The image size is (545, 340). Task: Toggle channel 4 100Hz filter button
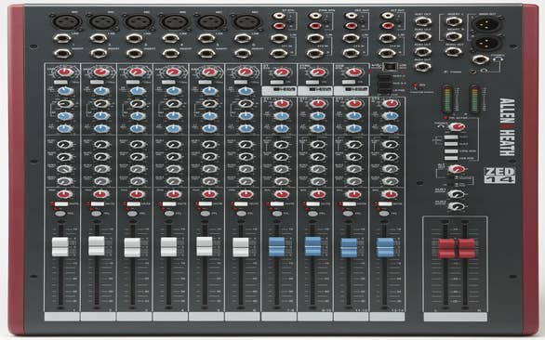(x=169, y=83)
